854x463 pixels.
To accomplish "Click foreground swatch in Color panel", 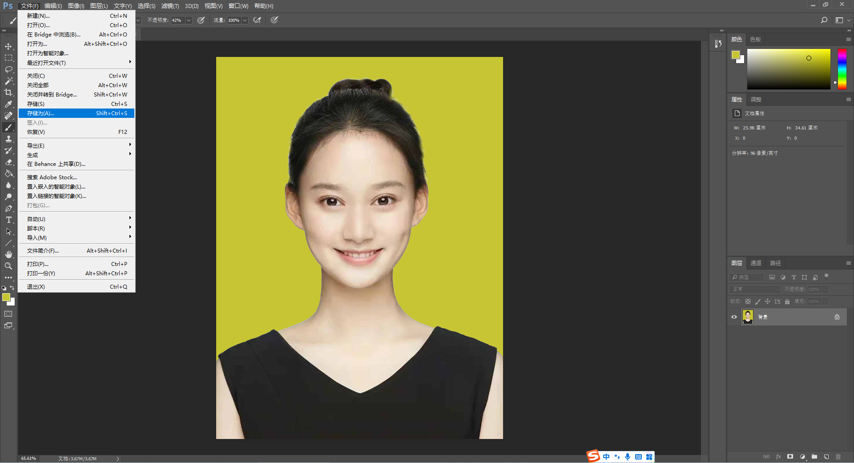I will coord(735,55).
